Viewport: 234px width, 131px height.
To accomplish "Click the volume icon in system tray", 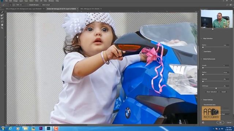I will (x=222, y=129).
